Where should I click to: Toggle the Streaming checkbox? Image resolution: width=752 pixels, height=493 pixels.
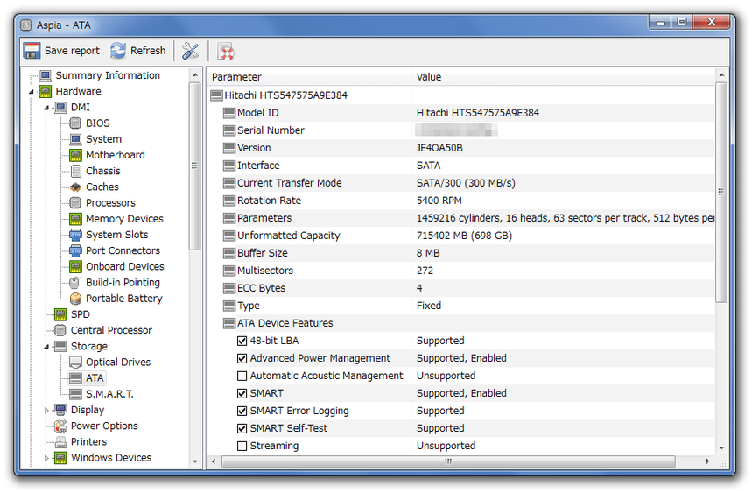(x=242, y=446)
